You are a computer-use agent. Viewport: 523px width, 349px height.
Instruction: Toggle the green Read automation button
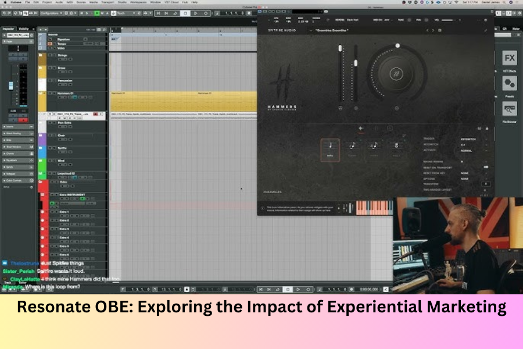96,13
